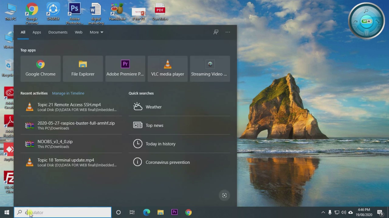Launch VLC media player top app tile
The image size is (389, 218).
(x=167, y=69)
